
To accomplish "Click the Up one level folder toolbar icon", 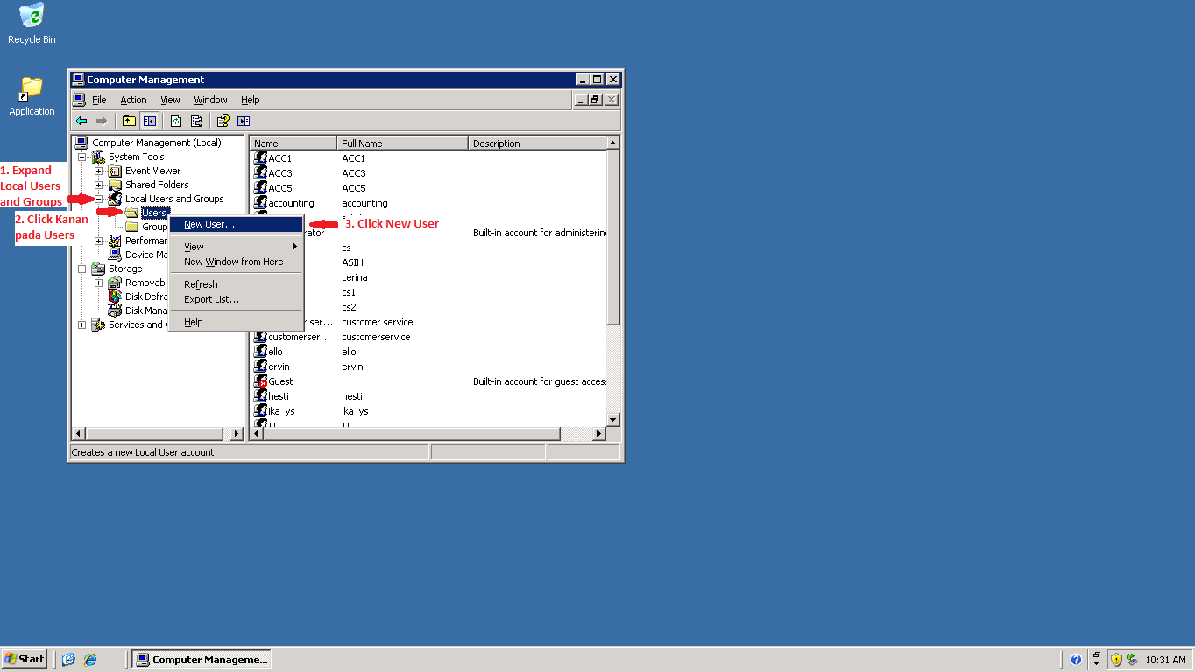I will tap(129, 121).
